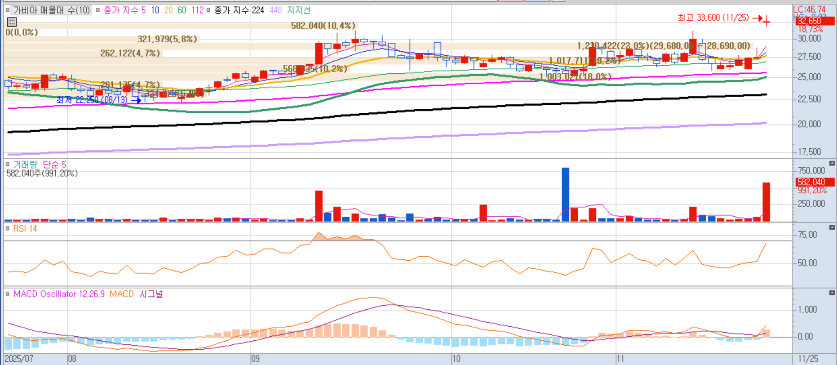Image resolution: width=837 pixels, height=365 pixels.
Task: Click the 거래량 volume indicator label
Action: point(26,165)
